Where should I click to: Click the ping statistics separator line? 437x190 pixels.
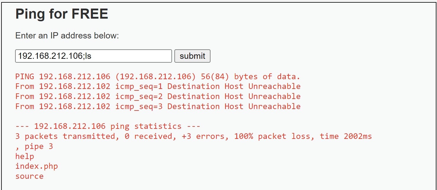(x=108, y=126)
